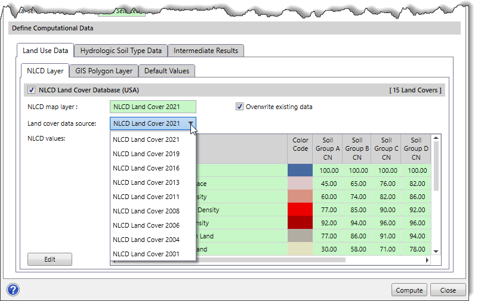This screenshot has width=478, height=301.
Task: Click Soil Group D value 78.00
Action: tap(416, 249)
